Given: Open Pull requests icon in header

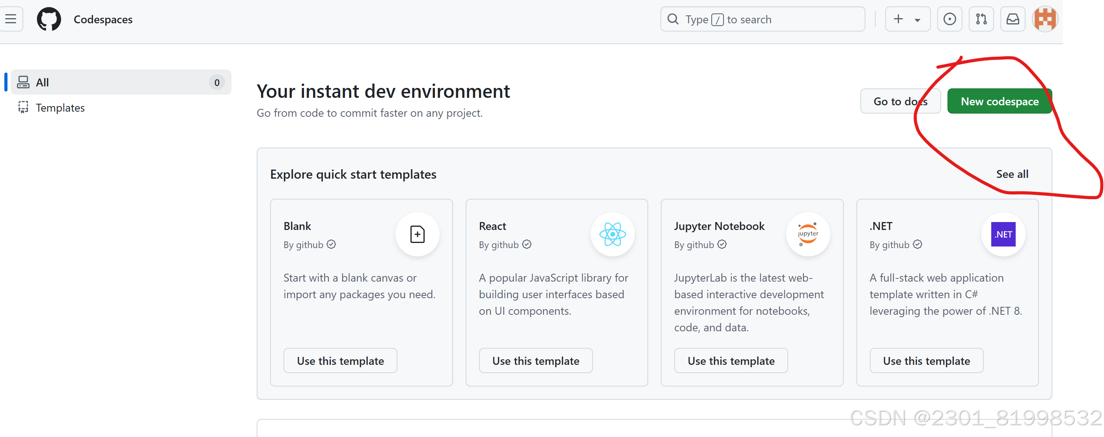Looking at the screenshot, I should 981,19.
